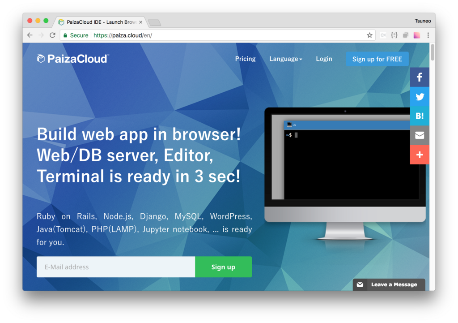Click the page vertical scrollbar thumb
Viewport: 458px width, 323px height.
(x=433, y=52)
